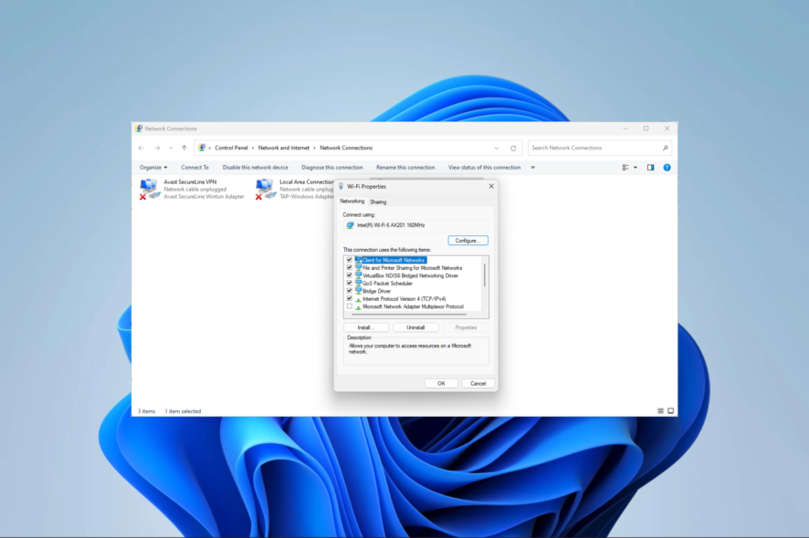Click Connect To in the toolbar
Screen dimensions: 809x538
pos(195,168)
